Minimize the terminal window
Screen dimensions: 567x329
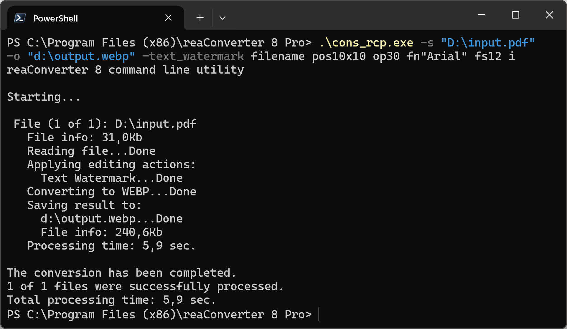point(482,15)
